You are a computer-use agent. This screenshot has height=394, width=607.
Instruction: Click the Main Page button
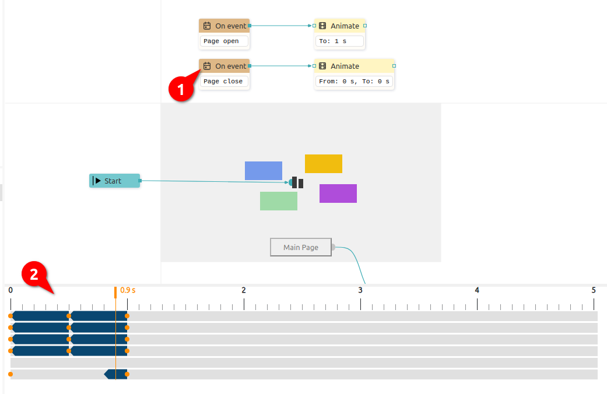click(301, 247)
